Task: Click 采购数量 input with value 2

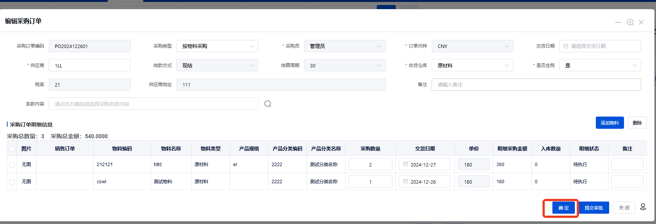Action: pos(370,164)
